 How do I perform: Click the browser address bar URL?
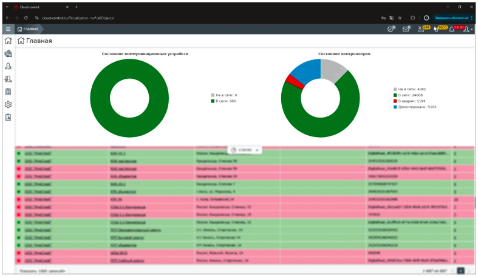pos(79,18)
